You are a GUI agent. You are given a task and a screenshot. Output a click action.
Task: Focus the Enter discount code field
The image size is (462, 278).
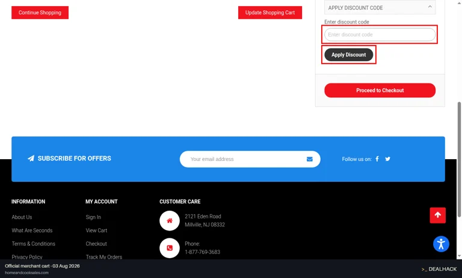380,34
